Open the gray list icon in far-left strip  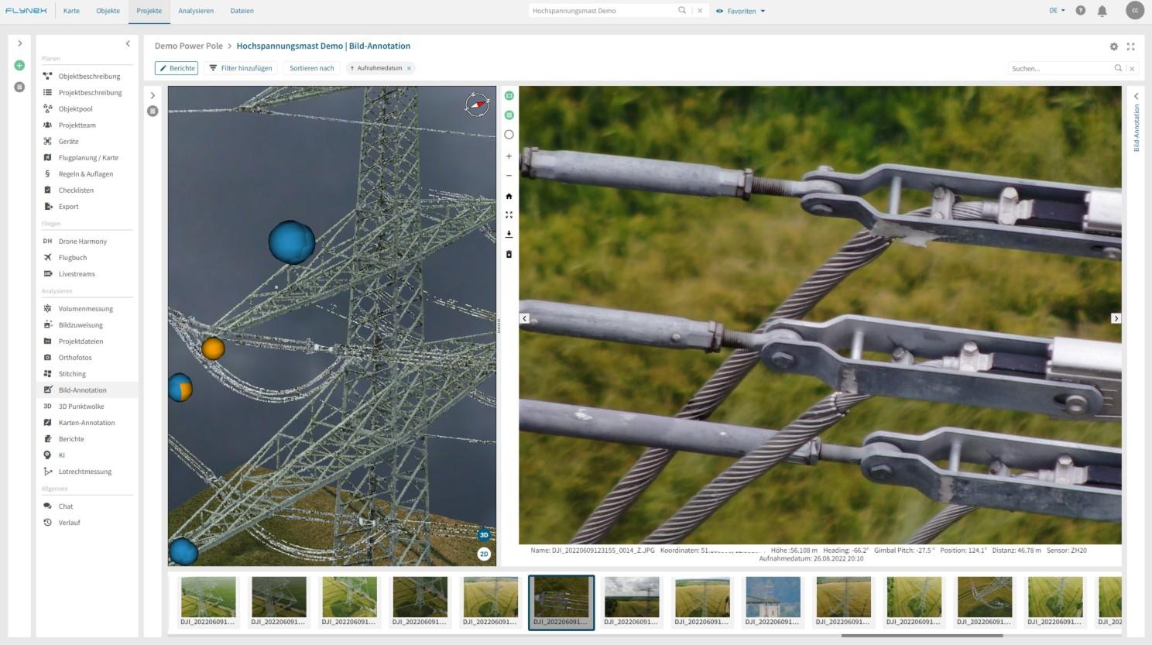coord(19,87)
